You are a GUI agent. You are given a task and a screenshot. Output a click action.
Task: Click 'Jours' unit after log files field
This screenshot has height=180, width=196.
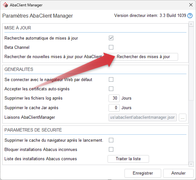126,98
